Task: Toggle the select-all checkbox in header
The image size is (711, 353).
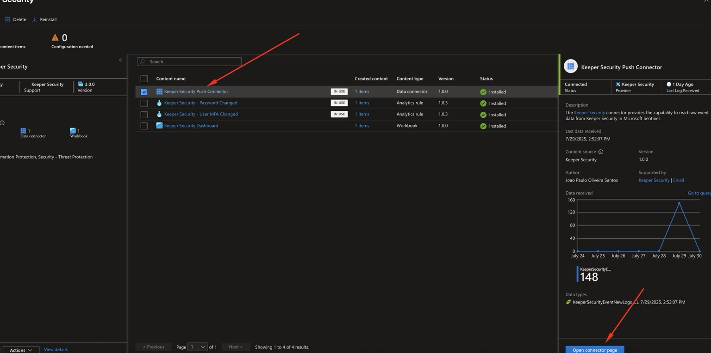Action: pos(144,79)
